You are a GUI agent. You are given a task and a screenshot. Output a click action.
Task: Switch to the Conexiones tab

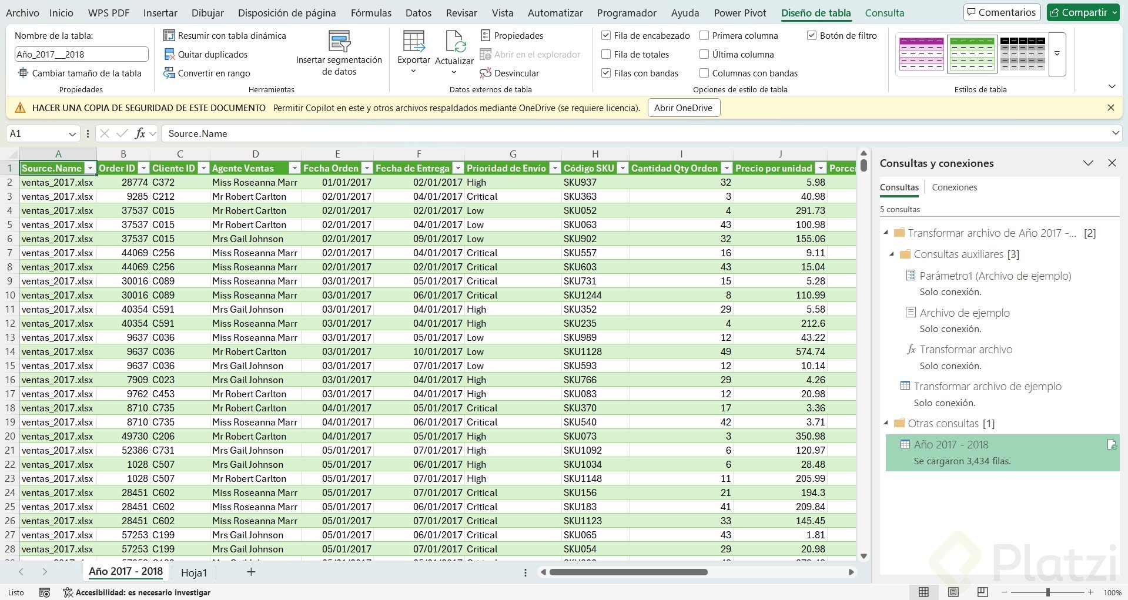click(x=954, y=187)
